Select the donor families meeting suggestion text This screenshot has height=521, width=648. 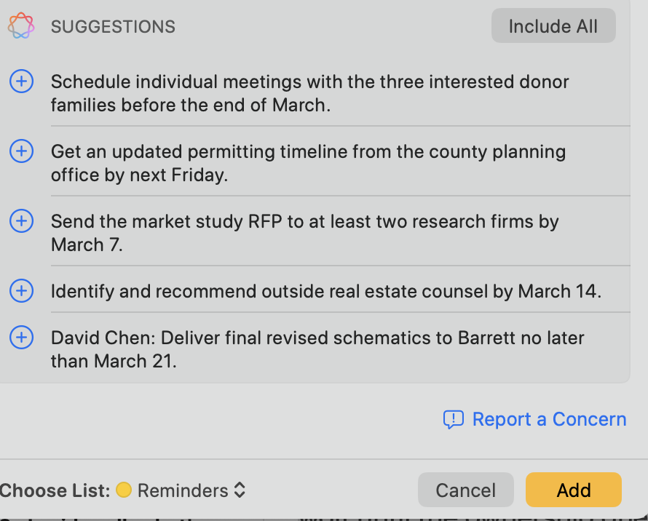309,93
